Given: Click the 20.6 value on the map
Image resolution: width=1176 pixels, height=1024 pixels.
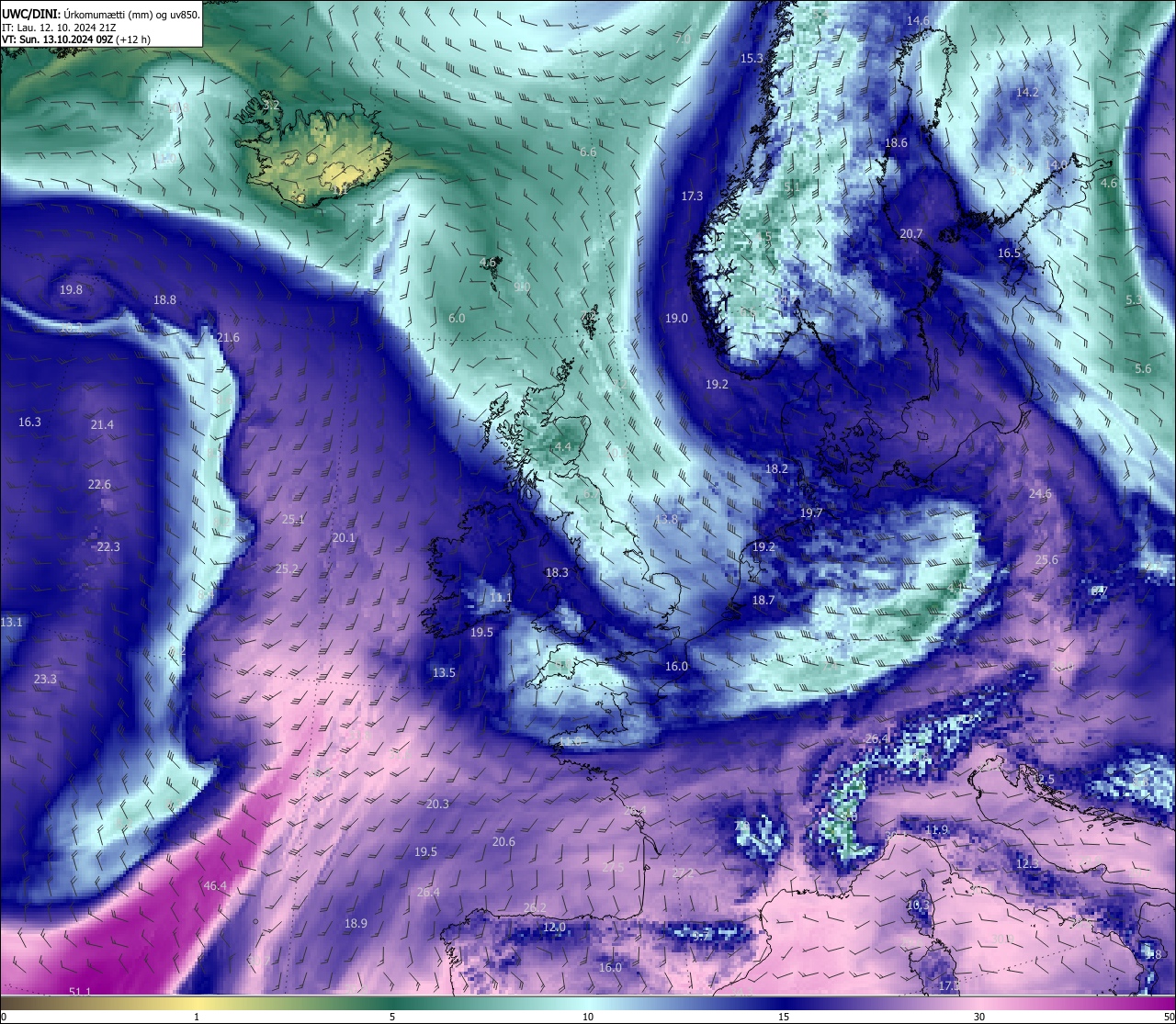Looking at the screenshot, I should (503, 842).
